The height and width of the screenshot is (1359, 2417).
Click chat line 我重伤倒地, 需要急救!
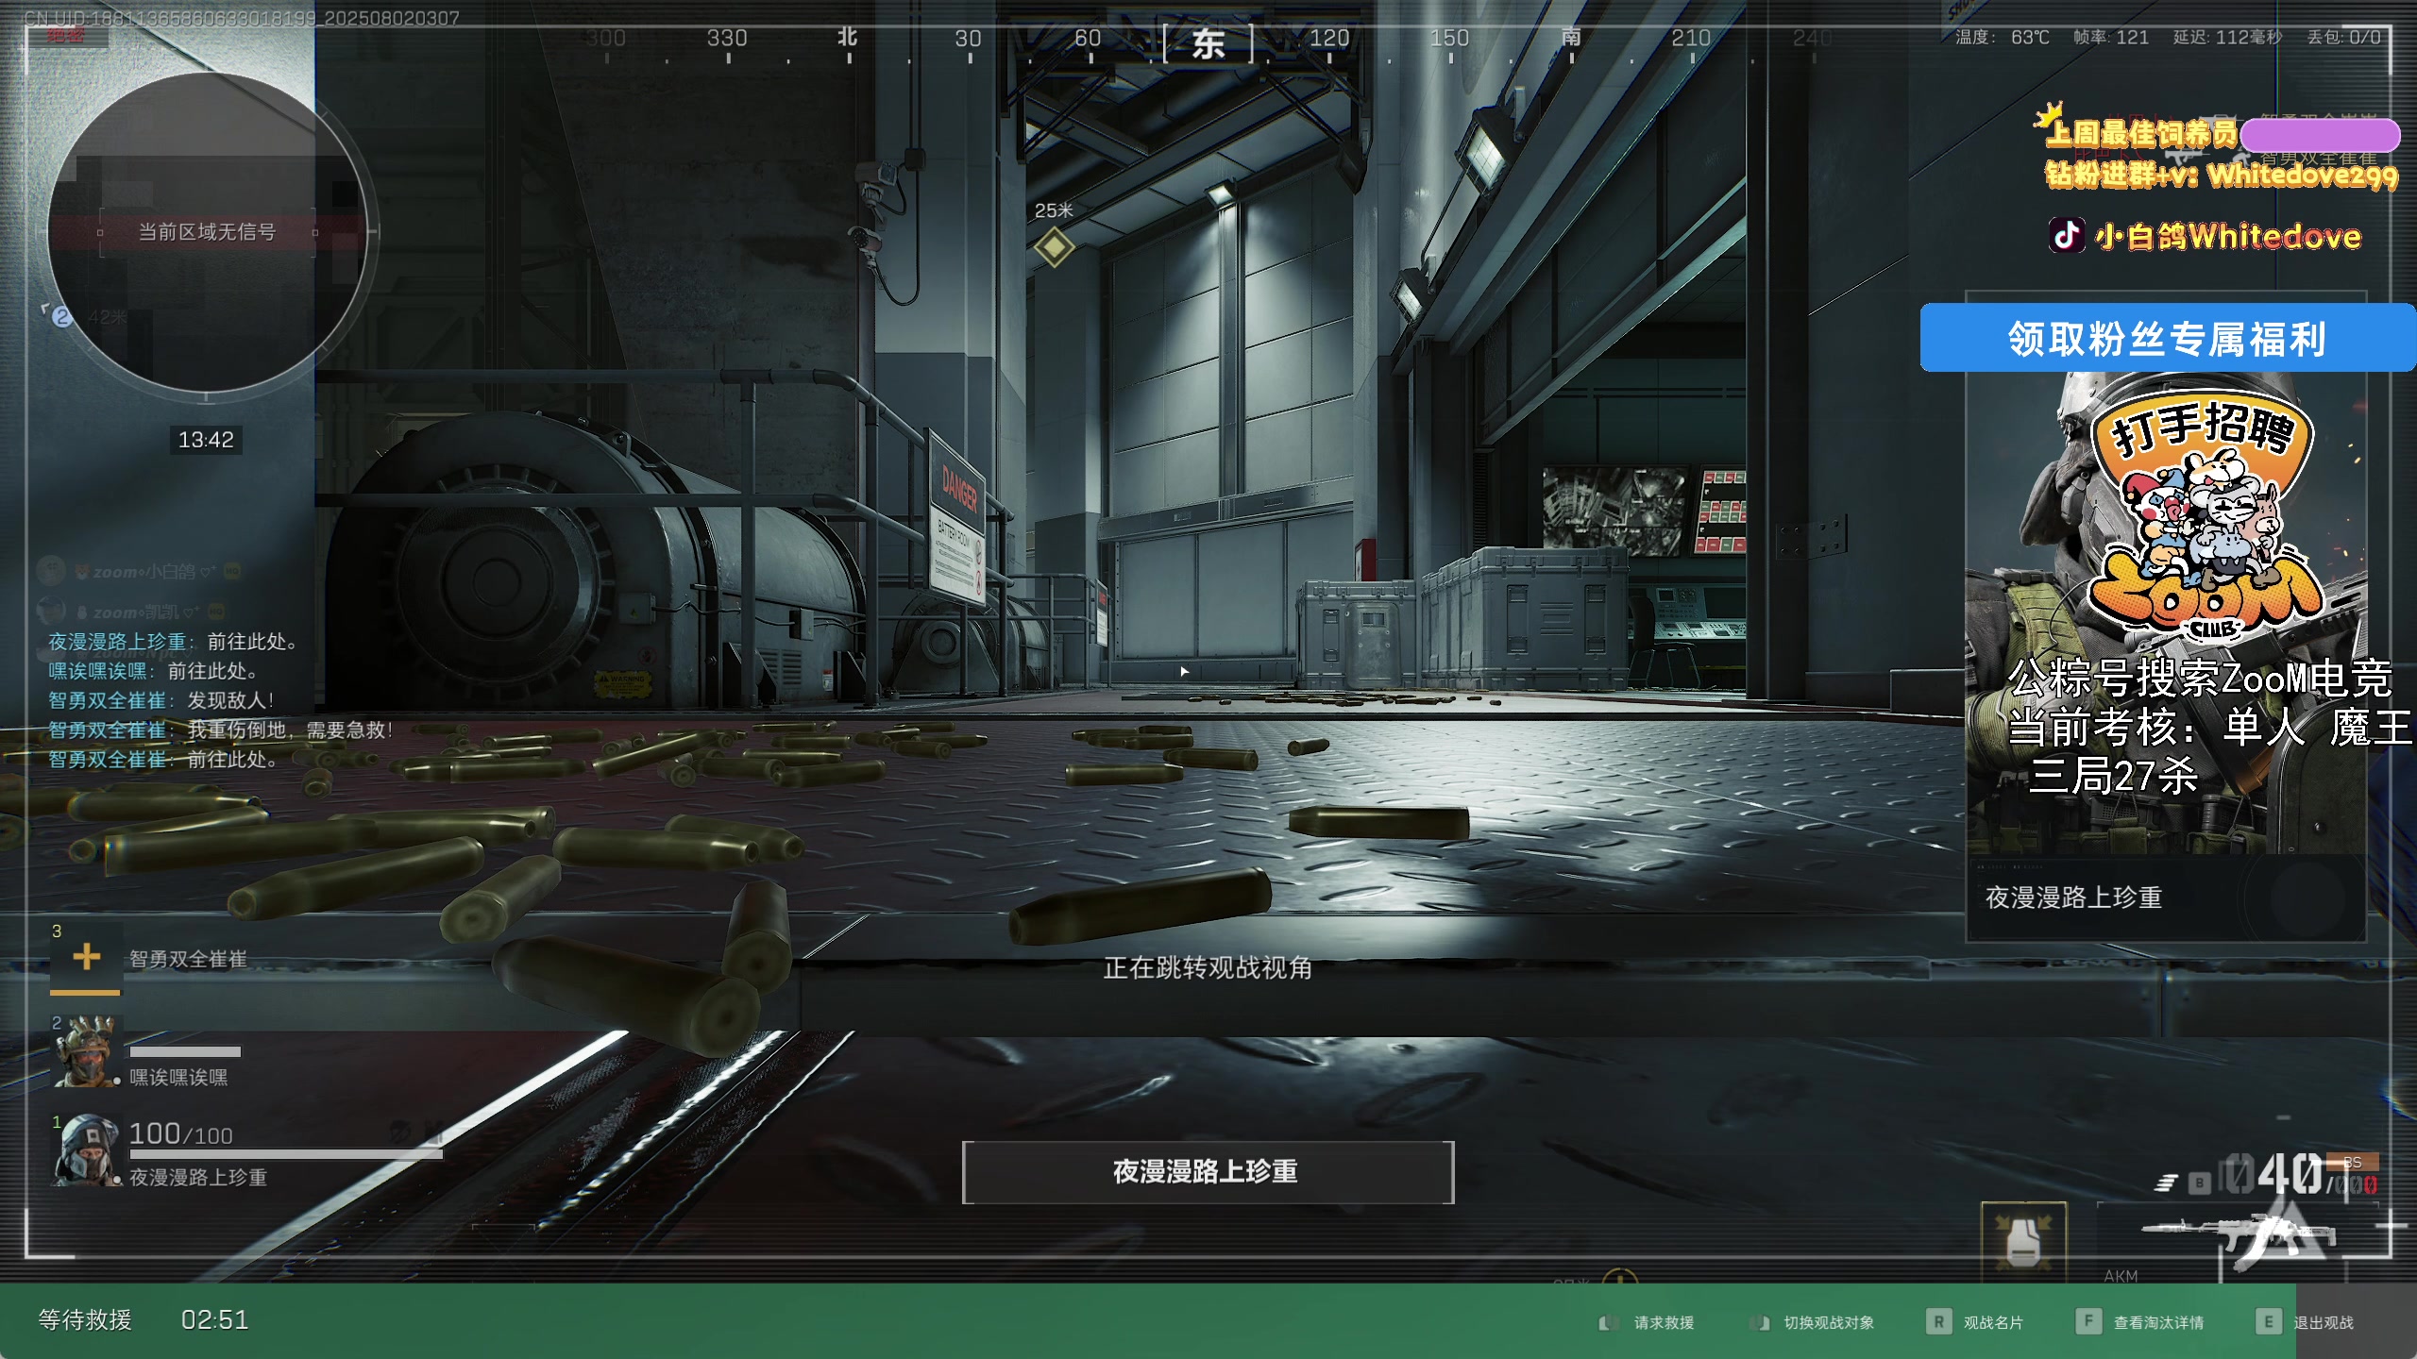click(x=220, y=730)
